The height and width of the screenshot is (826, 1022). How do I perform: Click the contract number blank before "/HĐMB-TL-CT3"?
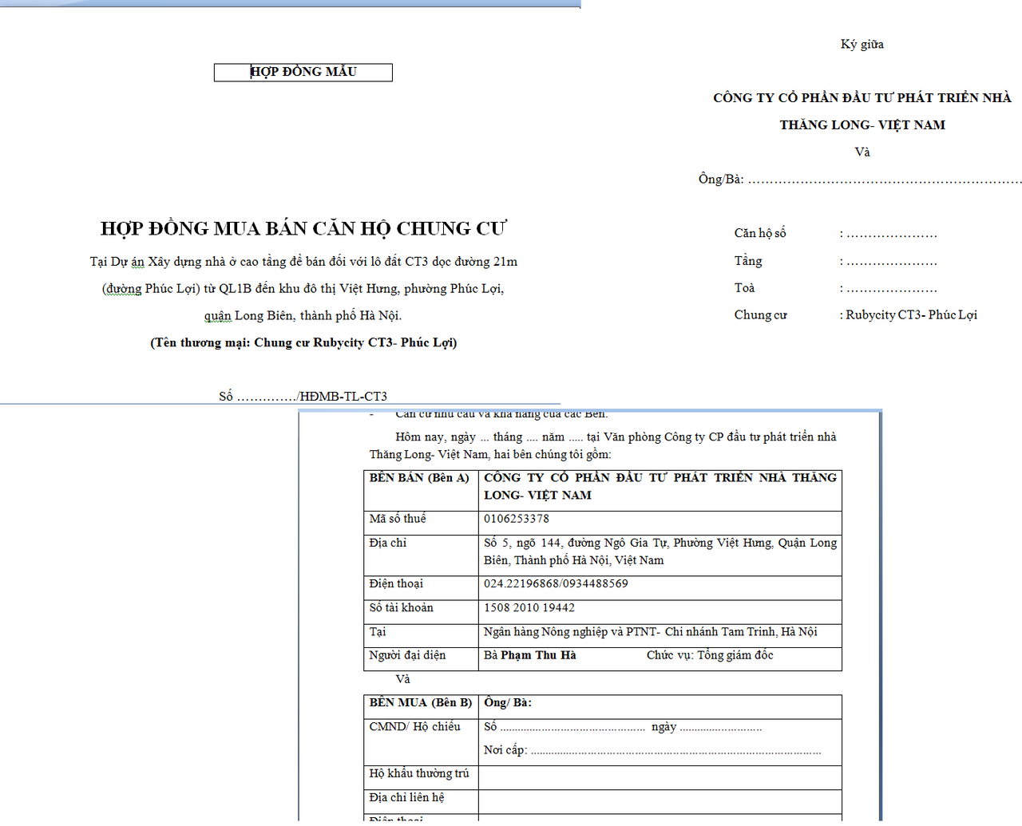(x=266, y=397)
